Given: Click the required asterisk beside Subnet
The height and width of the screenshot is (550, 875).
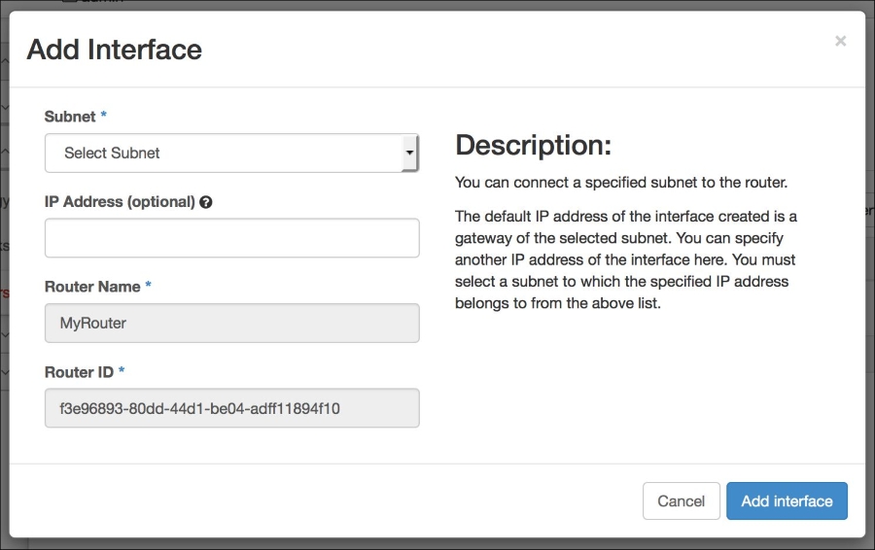Looking at the screenshot, I should (103, 115).
